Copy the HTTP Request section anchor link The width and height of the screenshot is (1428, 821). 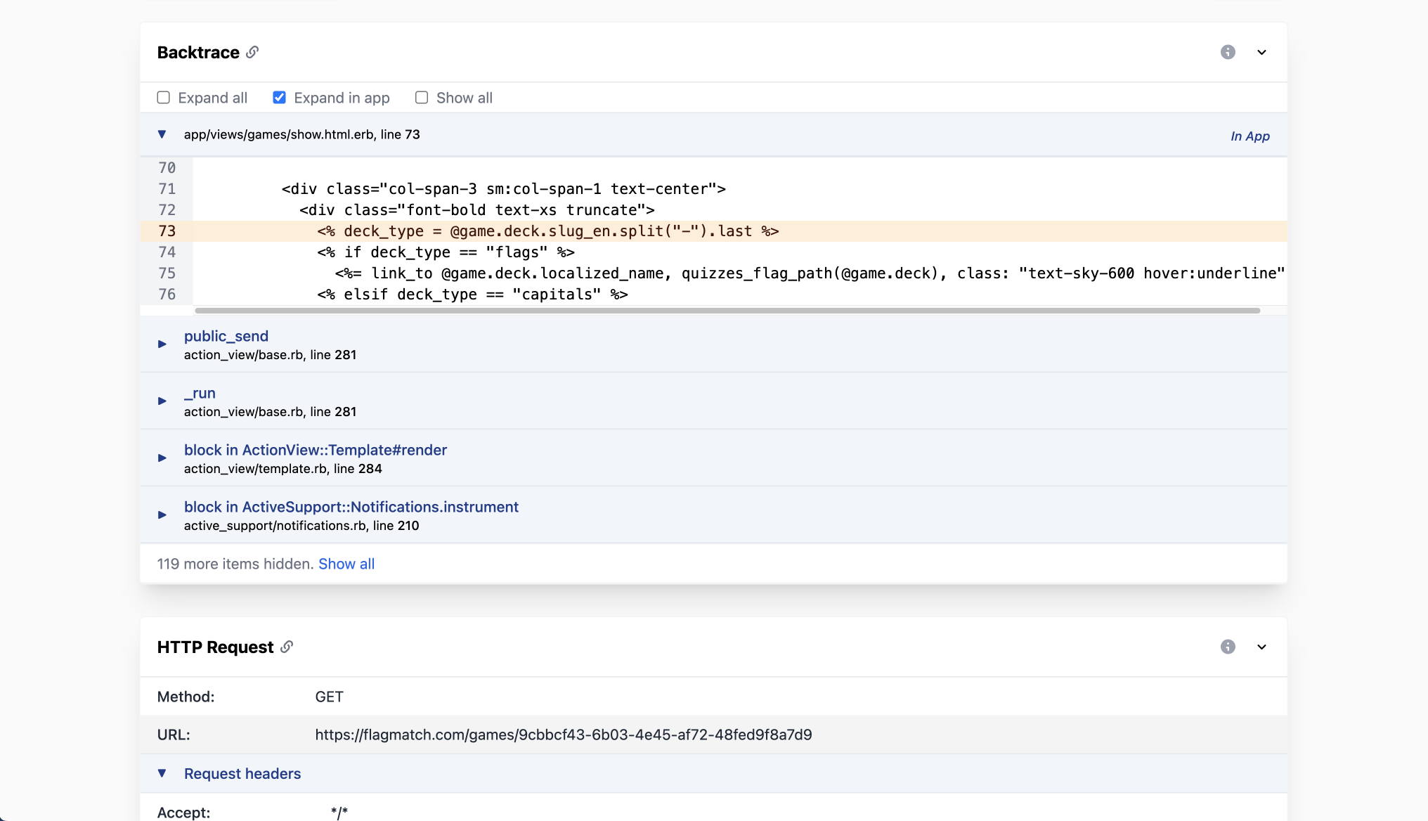coord(287,647)
